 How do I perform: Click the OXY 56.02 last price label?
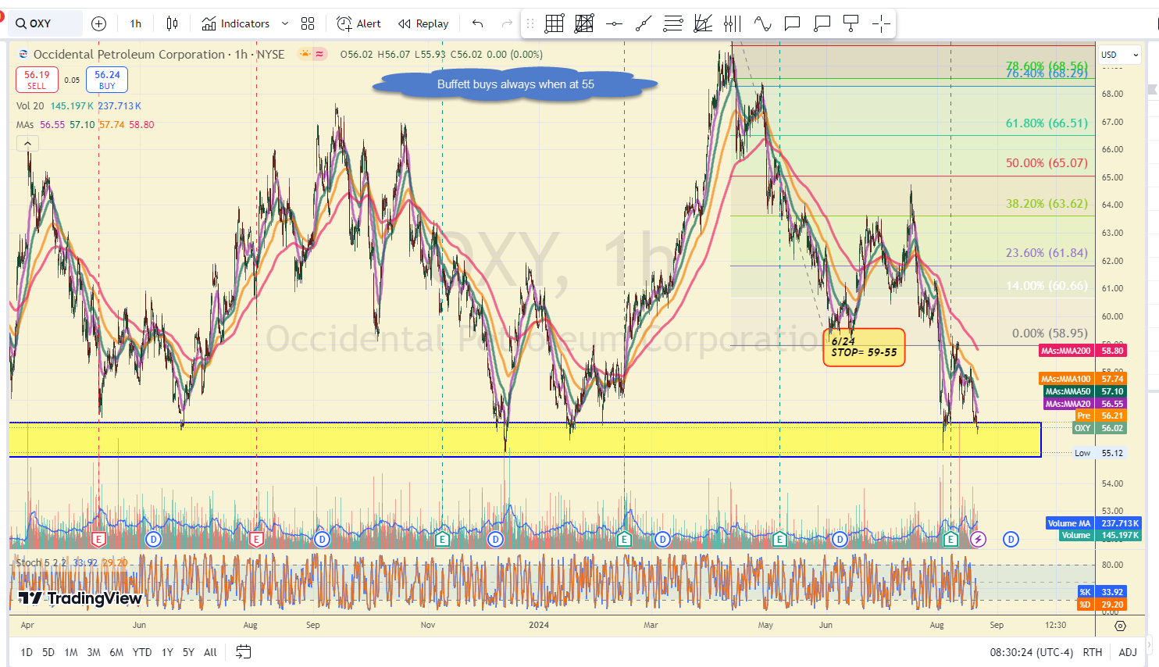(1100, 428)
